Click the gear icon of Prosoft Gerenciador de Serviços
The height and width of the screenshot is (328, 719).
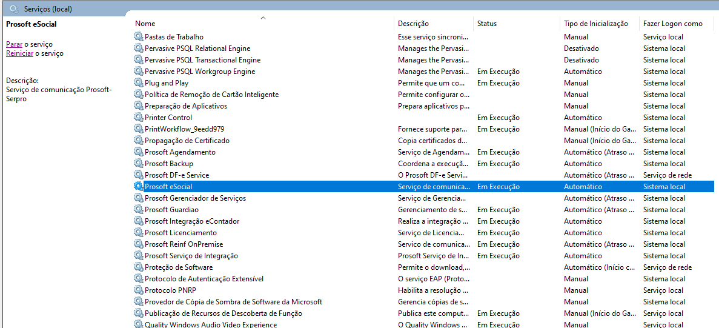click(x=139, y=198)
